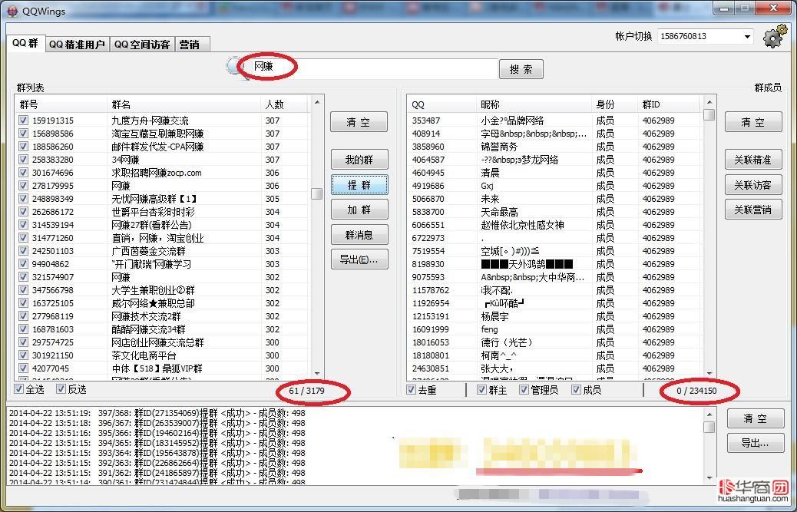Clear the log with bottom 清空 button

pyautogui.click(x=756, y=418)
